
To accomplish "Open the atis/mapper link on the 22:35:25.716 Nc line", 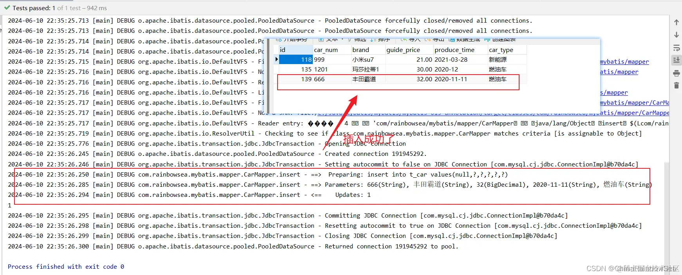I will (619, 72).
